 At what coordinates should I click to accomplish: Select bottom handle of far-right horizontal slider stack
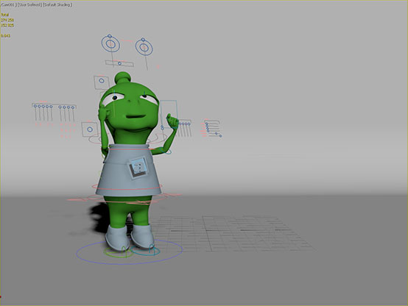[x=220, y=135]
